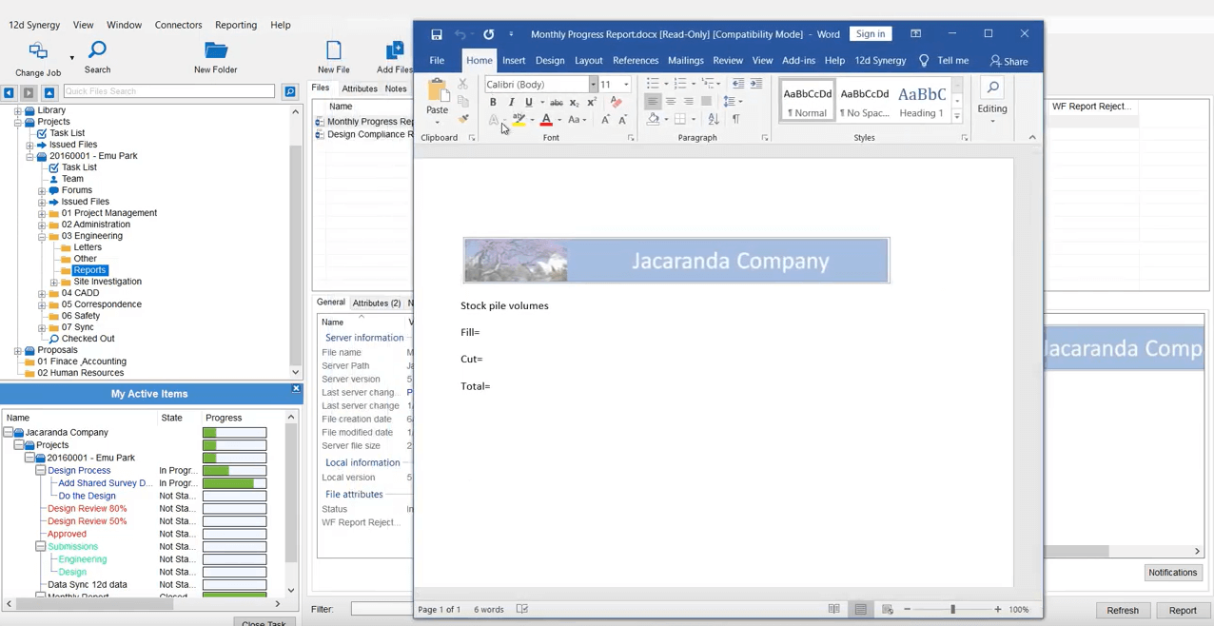Switch to the Insert tab in Word
Viewport: 1214px width, 626px height.
[x=514, y=61]
